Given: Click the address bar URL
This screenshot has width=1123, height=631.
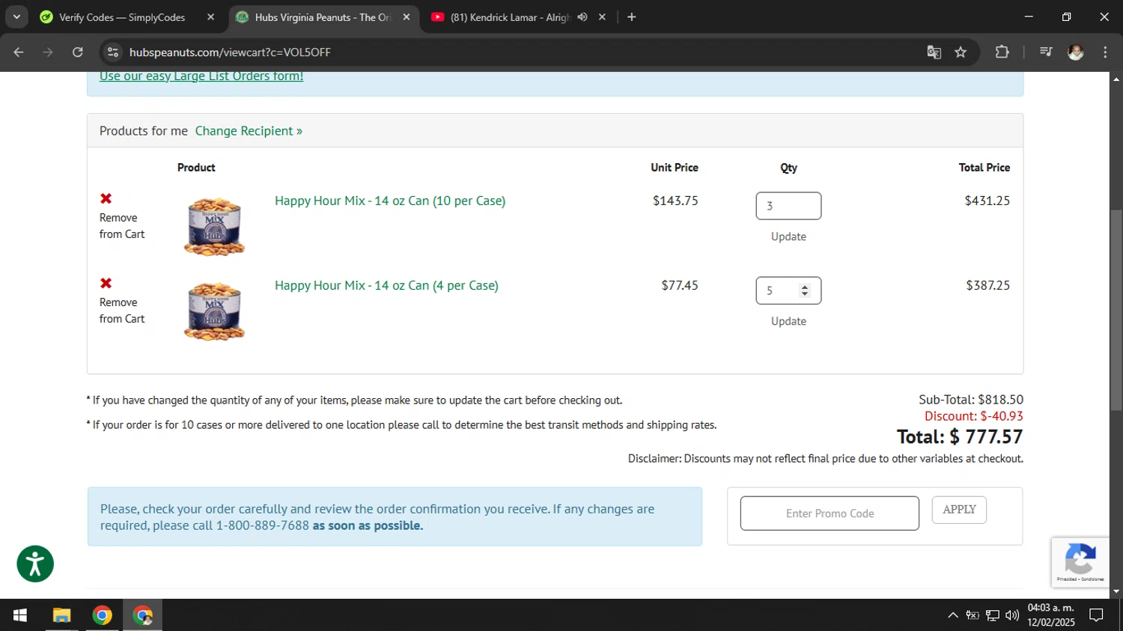Looking at the screenshot, I should (x=230, y=52).
